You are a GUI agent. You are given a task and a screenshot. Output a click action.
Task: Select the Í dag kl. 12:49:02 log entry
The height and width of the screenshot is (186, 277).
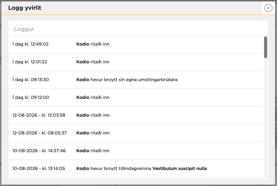click(136, 44)
